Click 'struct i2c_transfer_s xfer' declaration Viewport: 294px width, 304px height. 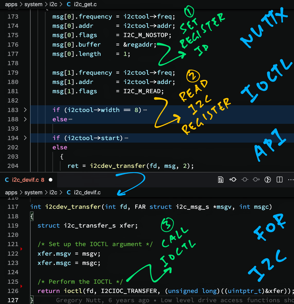87,225
